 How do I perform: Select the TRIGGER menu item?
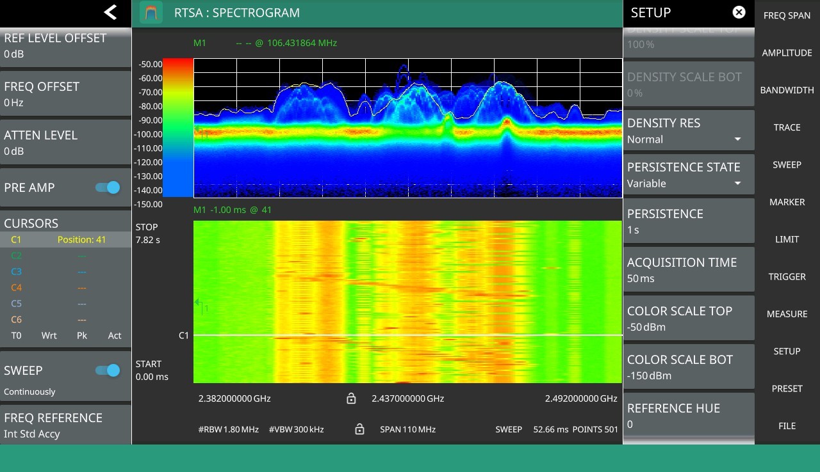pos(787,277)
